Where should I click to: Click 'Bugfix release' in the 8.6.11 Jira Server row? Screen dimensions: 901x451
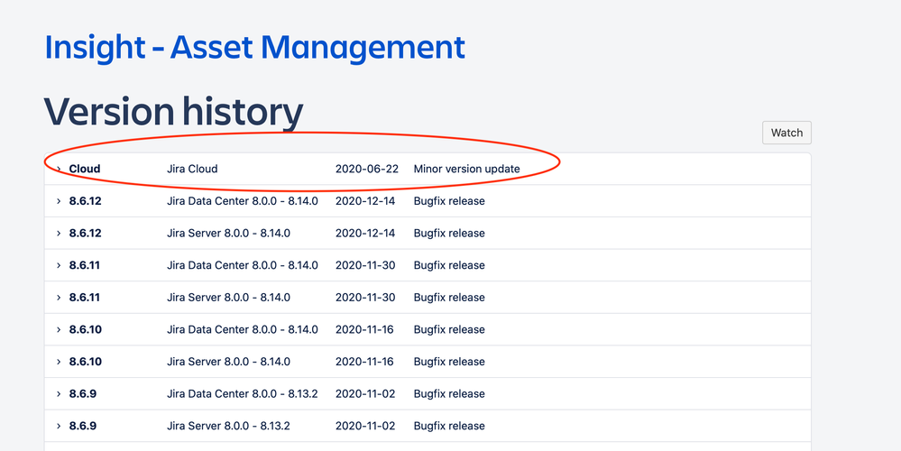pos(449,298)
